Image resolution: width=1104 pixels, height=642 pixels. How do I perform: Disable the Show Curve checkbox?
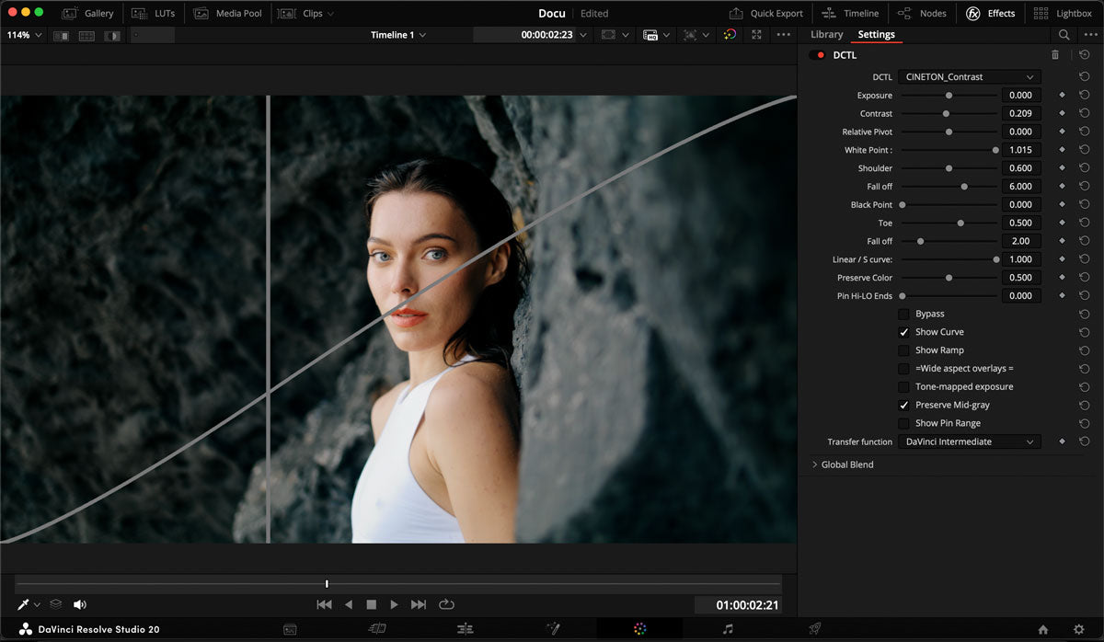[903, 332]
